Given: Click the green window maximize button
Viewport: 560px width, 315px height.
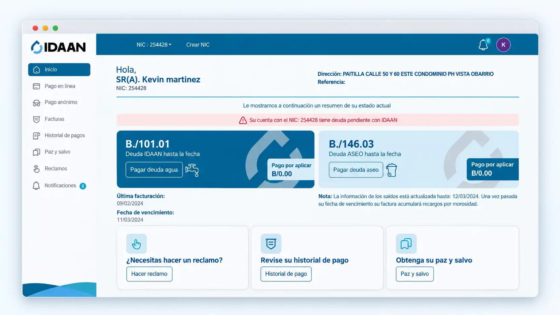Looking at the screenshot, I should [x=55, y=28].
